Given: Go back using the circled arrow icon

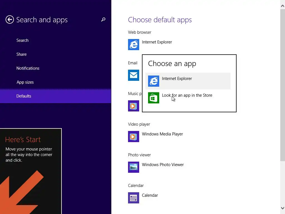Looking at the screenshot, I should 10,20.
